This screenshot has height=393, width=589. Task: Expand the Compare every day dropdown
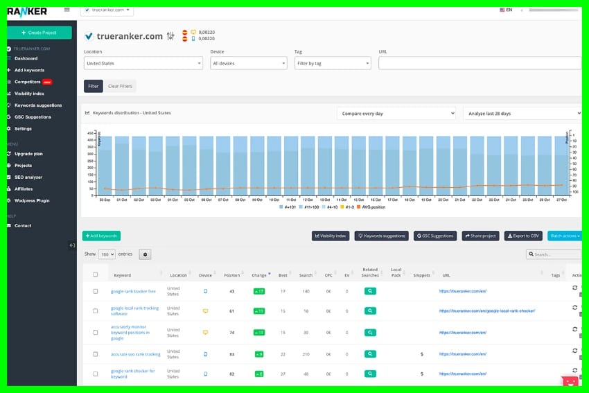tap(396, 113)
